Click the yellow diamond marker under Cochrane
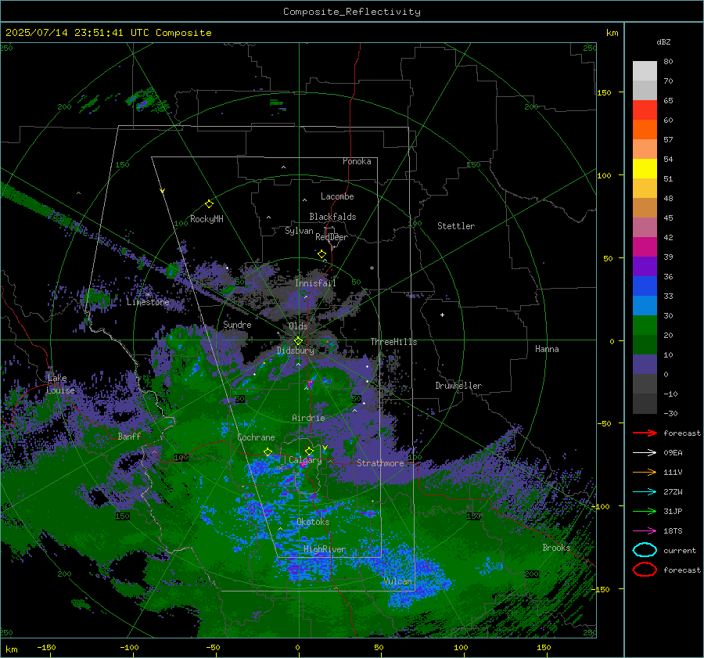 [x=268, y=452]
